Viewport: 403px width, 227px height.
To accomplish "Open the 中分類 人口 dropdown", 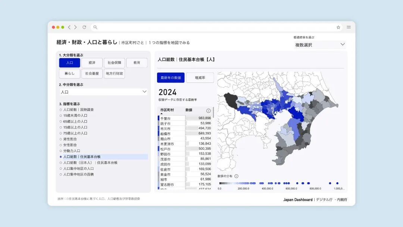I will tap(103, 92).
